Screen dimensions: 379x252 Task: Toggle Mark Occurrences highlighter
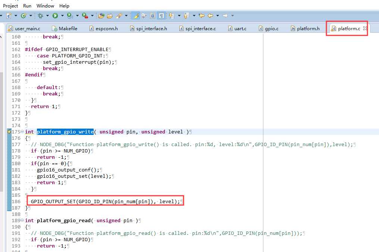coord(135,16)
